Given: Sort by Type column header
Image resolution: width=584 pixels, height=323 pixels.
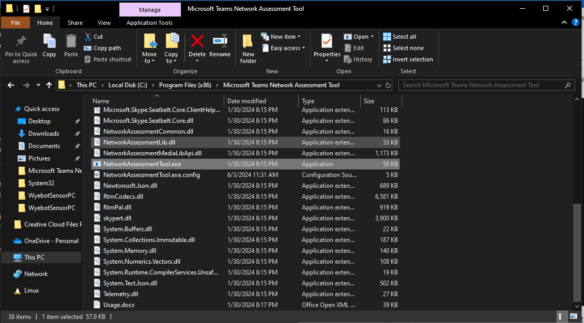Looking at the screenshot, I should 329,101.
